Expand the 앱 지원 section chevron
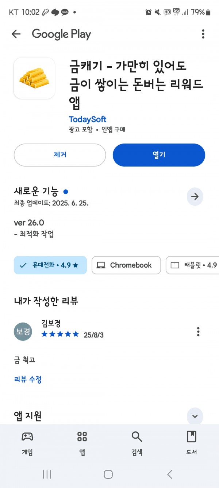The image size is (219, 488). [x=195, y=416]
